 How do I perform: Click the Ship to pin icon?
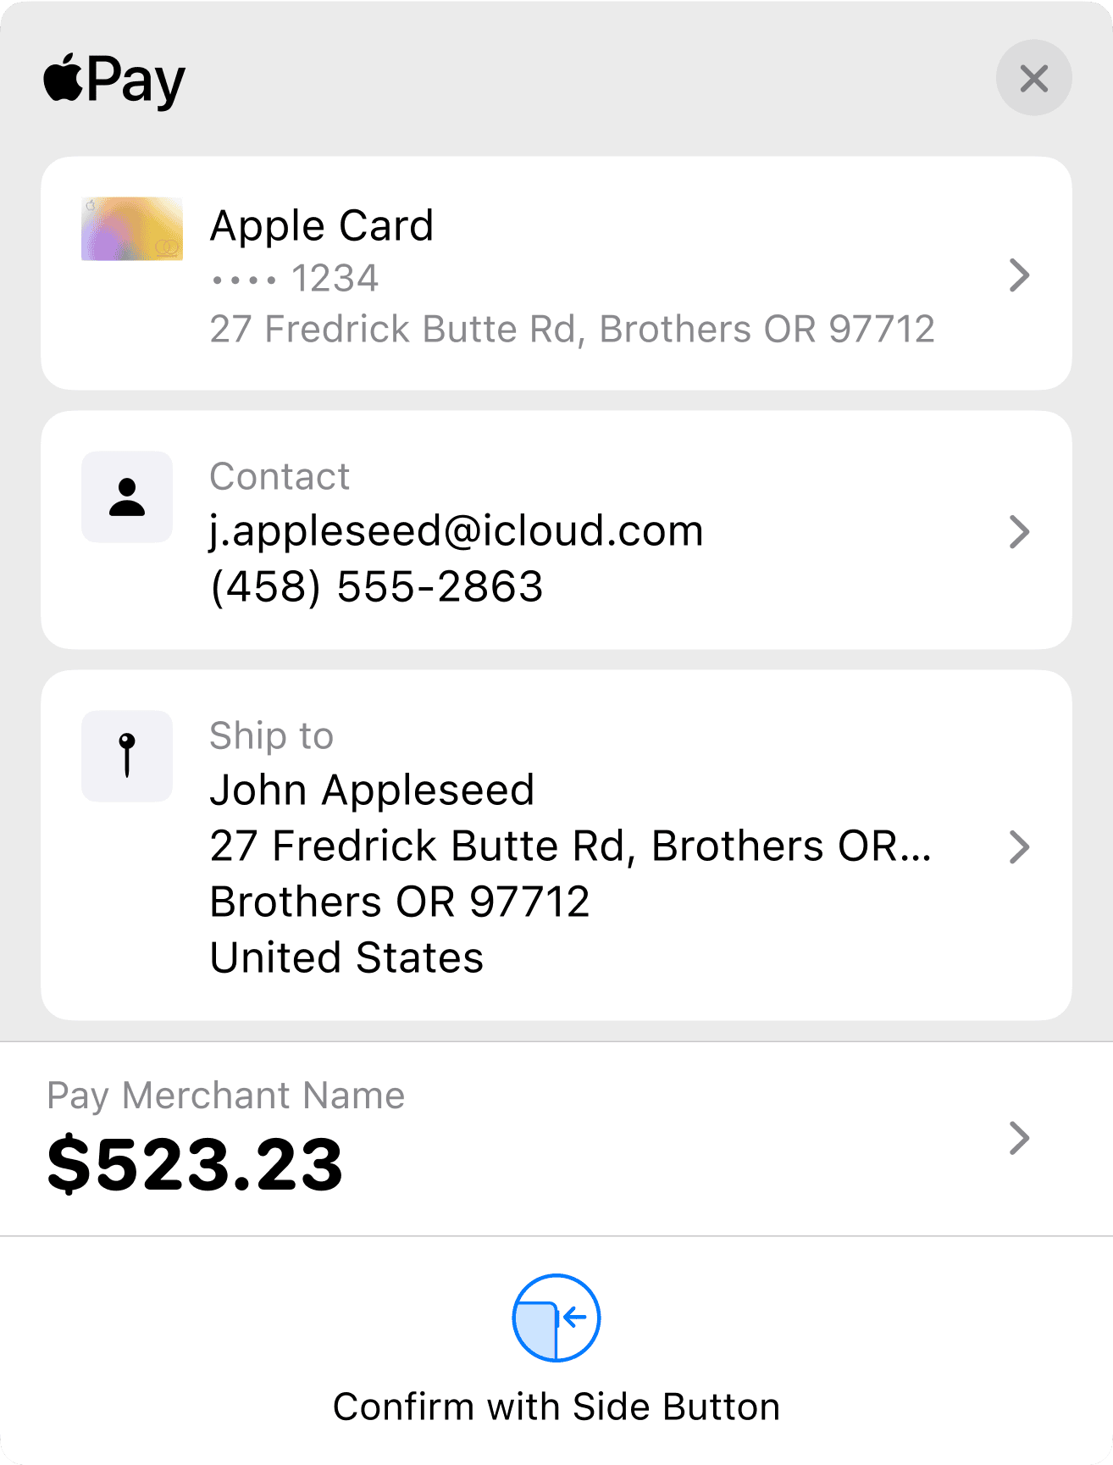click(x=127, y=756)
